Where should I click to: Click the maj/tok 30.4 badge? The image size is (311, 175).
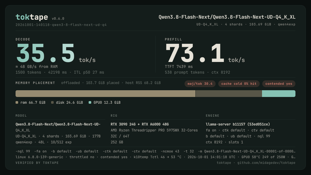click(x=200, y=84)
